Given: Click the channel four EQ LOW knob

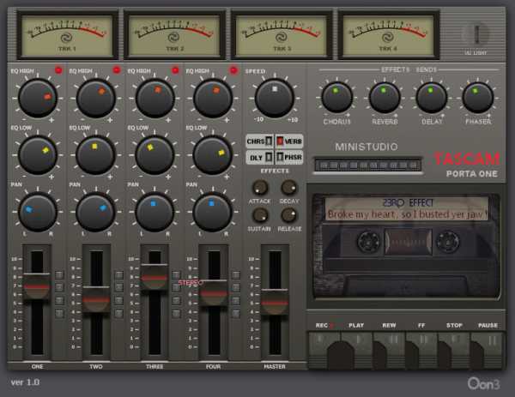Looking at the screenshot, I should click(x=213, y=155).
